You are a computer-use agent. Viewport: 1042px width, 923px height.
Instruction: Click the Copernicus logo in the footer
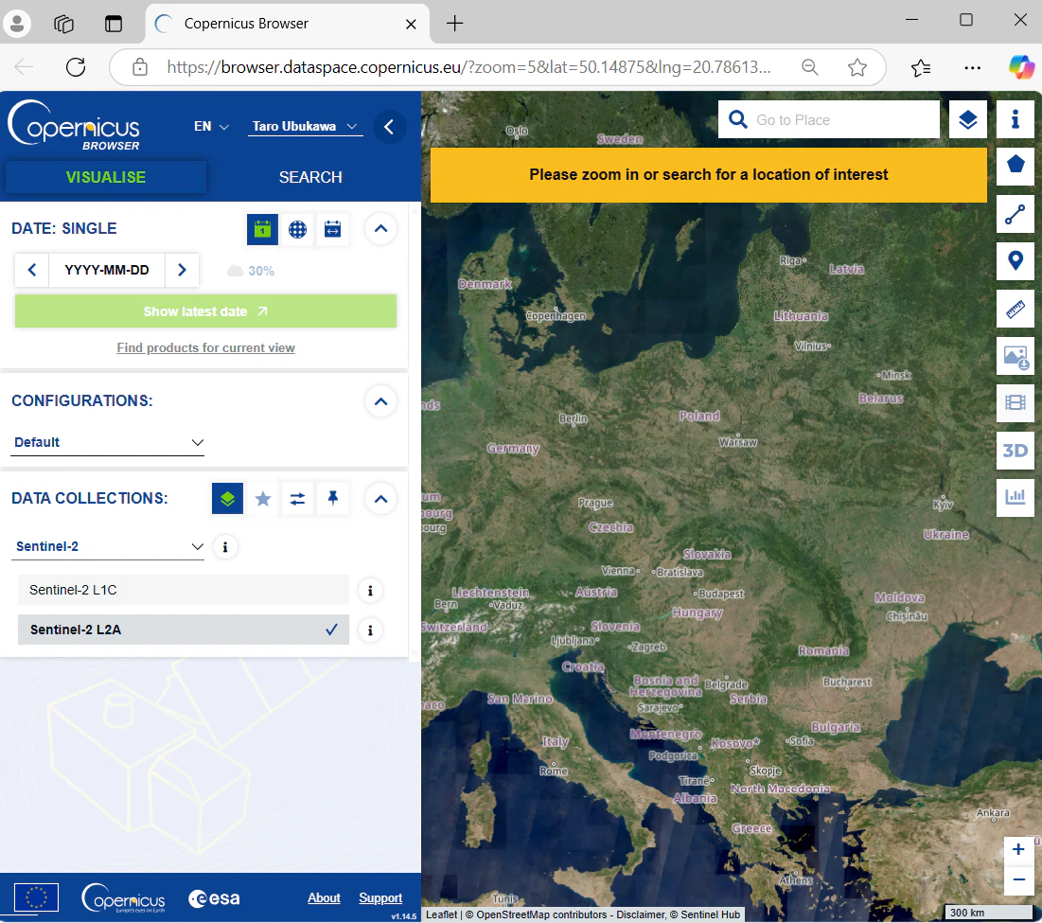click(123, 897)
